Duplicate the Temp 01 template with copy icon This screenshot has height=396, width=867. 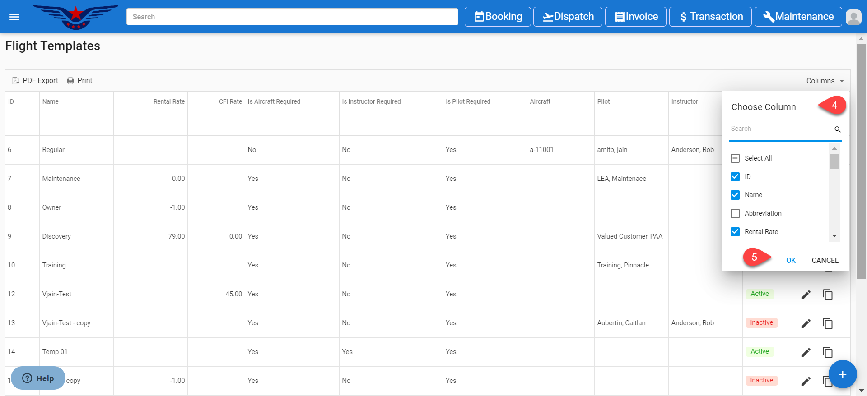827,352
